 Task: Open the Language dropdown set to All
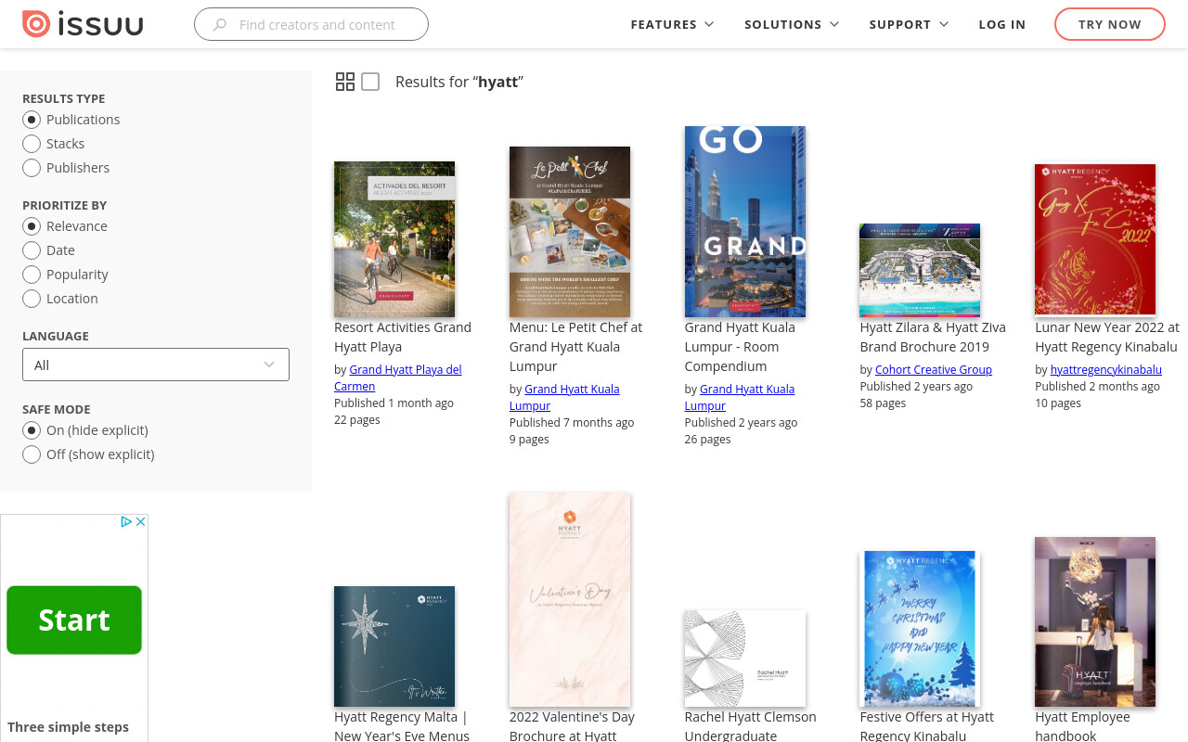156,365
